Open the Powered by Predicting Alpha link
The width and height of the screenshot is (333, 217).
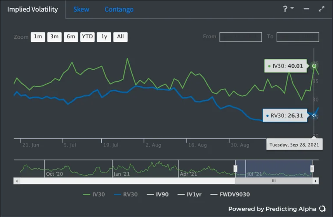click(x=272, y=209)
